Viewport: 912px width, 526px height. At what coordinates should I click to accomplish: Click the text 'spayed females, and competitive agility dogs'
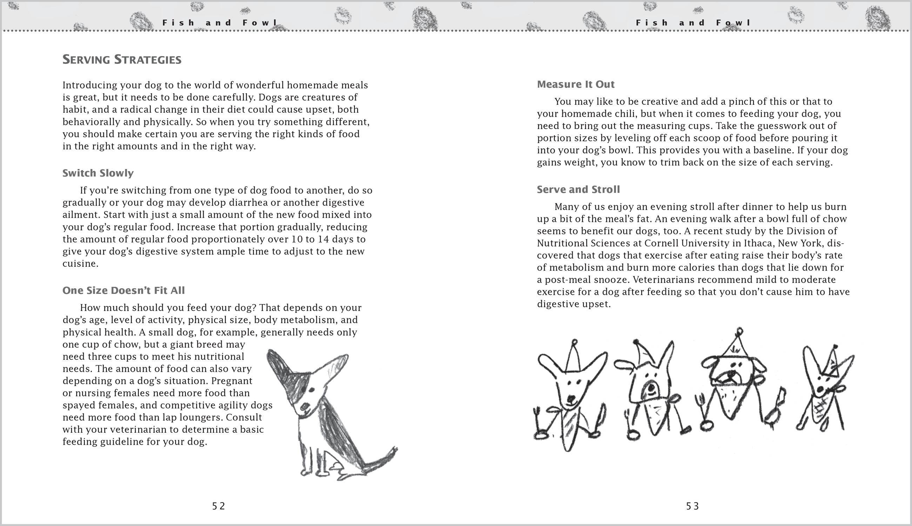tap(168, 405)
